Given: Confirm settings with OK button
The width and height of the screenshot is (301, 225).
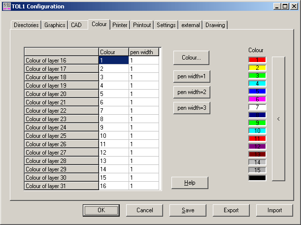Looking at the screenshot, I should tap(101, 210).
